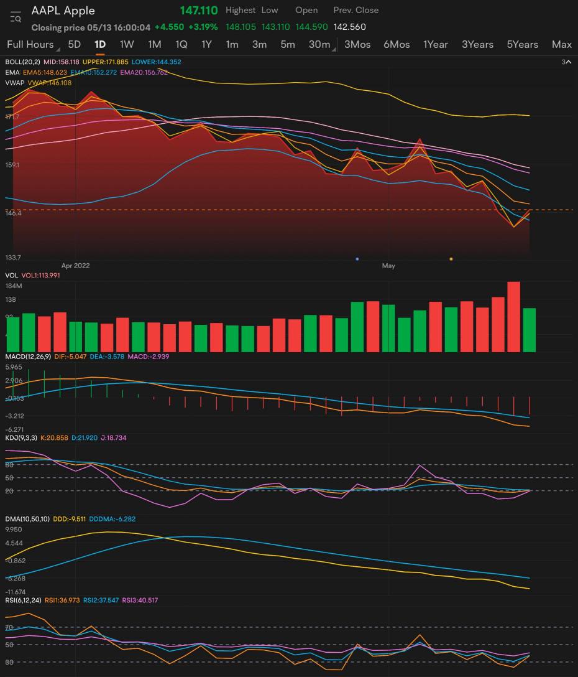The height and width of the screenshot is (677, 578).
Task: Click the blue event marker dot
Action: [x=357, y=259]
